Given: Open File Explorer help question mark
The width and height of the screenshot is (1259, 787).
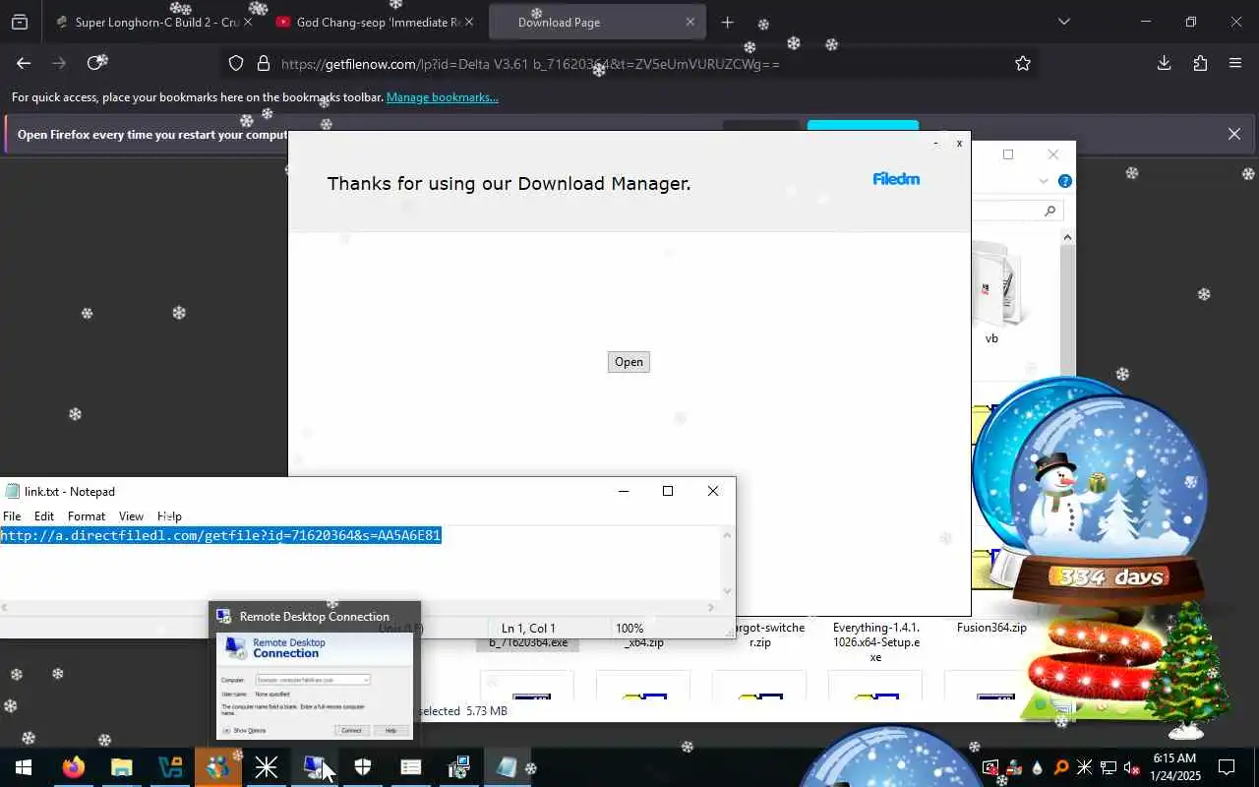Looking at the screenshot, I should click(1064, 181).
